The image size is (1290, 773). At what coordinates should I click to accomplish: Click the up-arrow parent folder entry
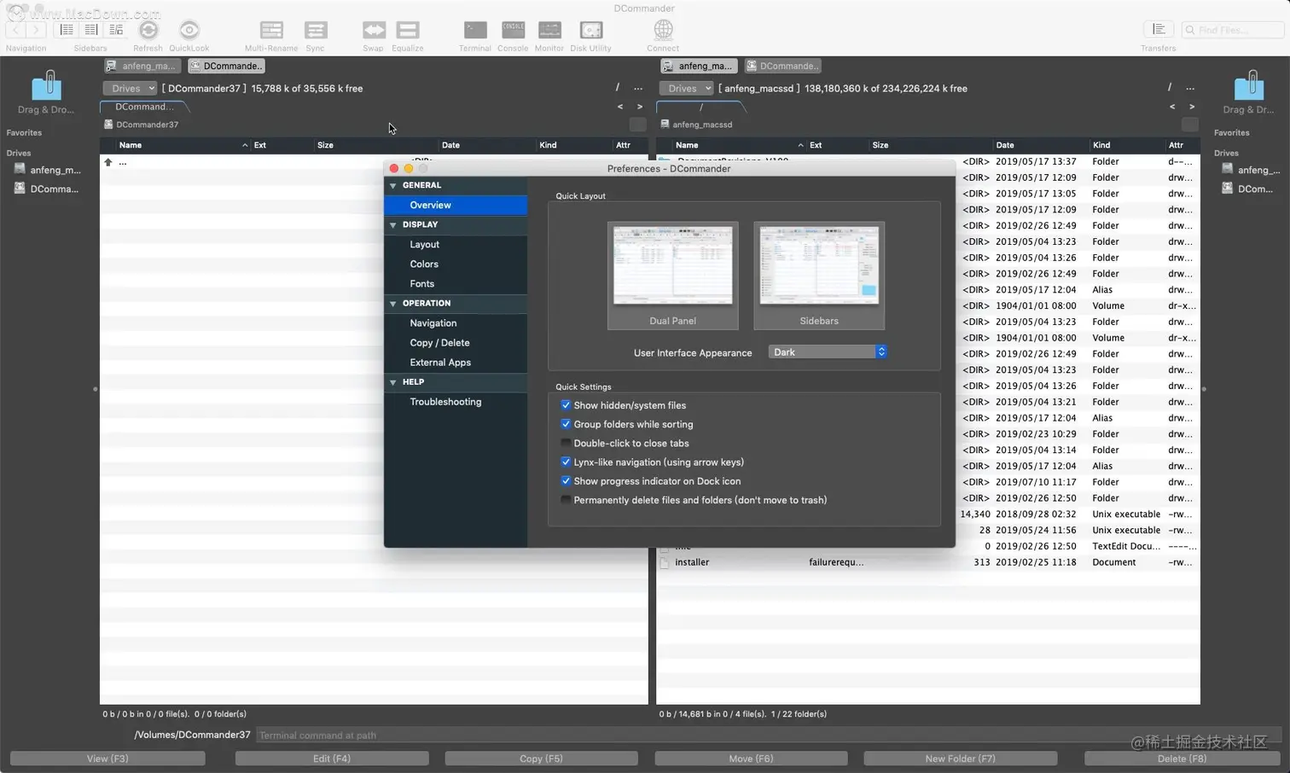click(x=108, y=162)
